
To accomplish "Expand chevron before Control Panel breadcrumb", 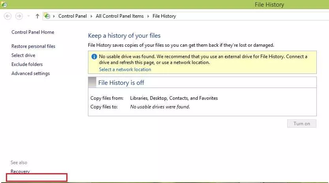I will (x=54, y=16).
